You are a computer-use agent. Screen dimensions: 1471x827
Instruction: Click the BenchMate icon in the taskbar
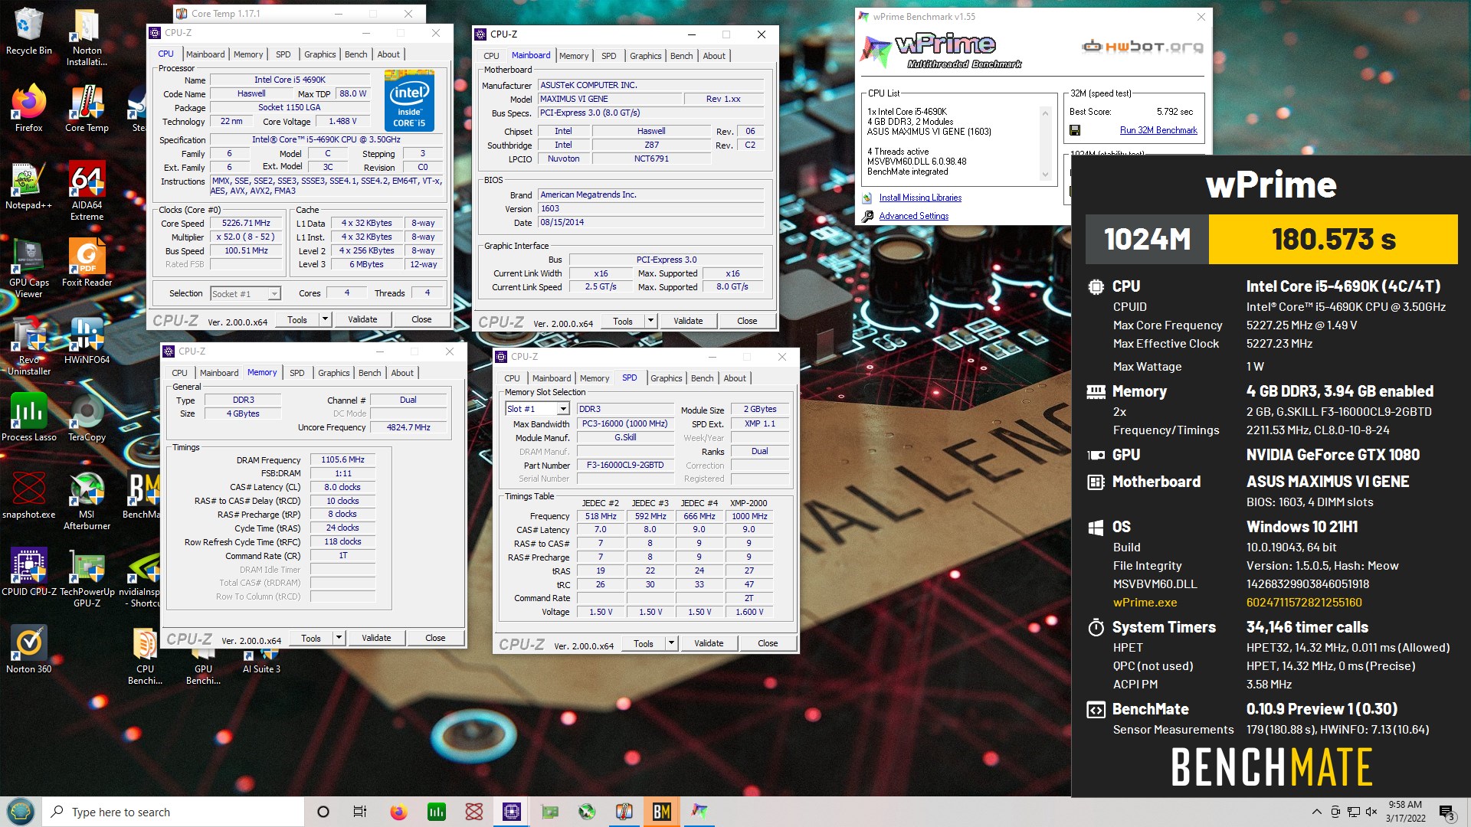(661, 812)
